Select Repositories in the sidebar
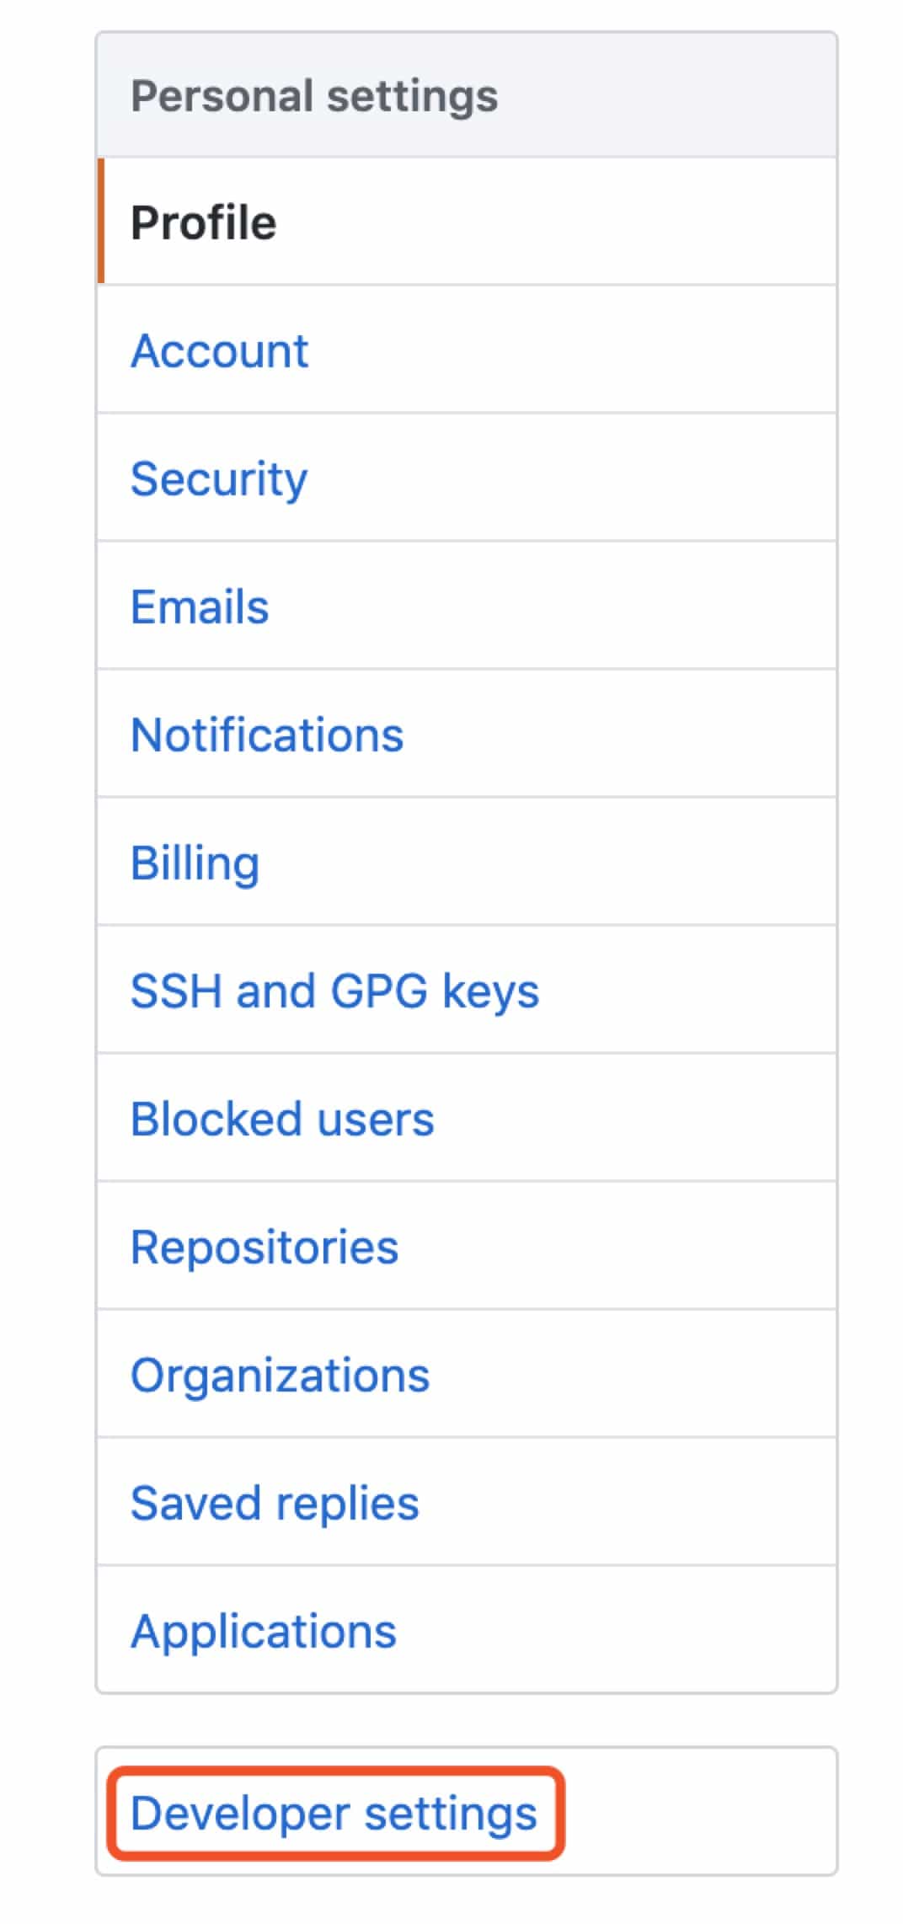Image resolution: width=903 pixels, height=1924 pixels. tap(467, 1246)
